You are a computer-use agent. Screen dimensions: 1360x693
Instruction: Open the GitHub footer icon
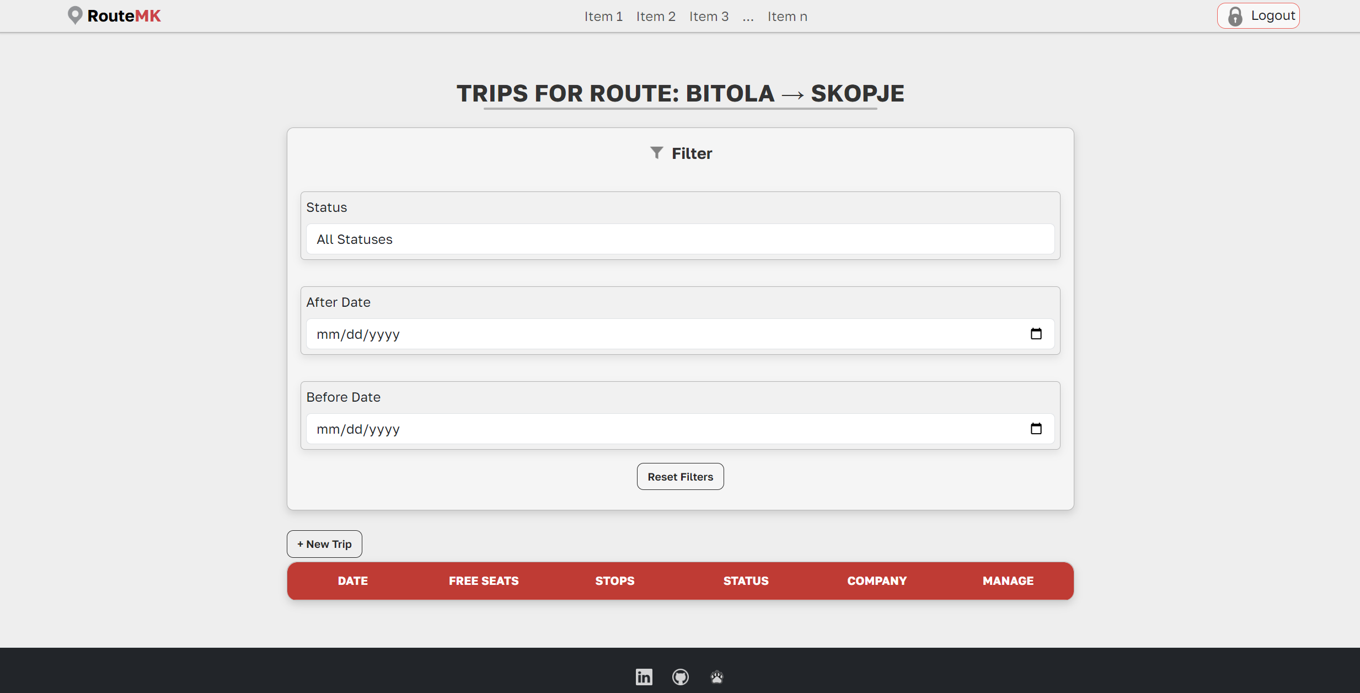click(680, 676)
